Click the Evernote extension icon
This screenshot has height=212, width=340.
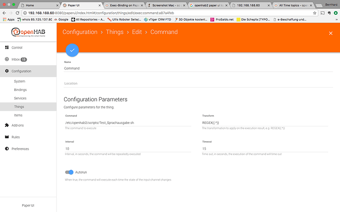coord(329,13)
